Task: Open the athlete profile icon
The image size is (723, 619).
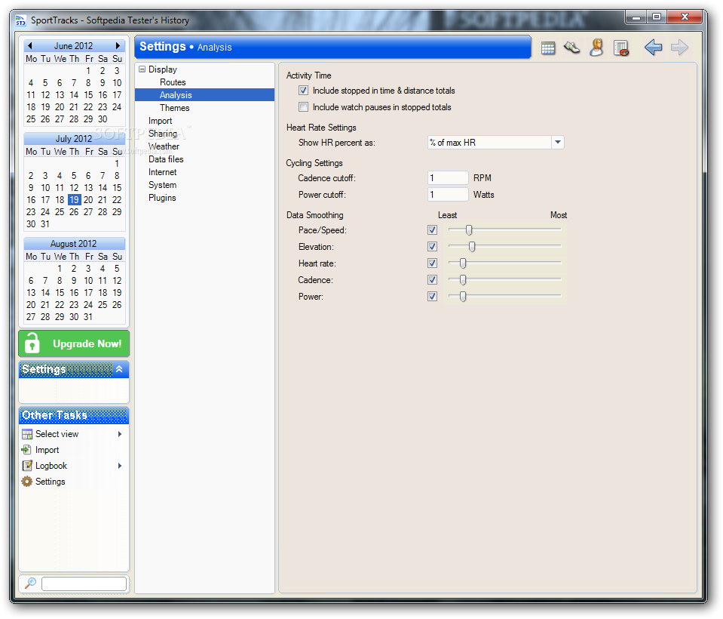Action: pyautogui.click(x=596, y=48)
